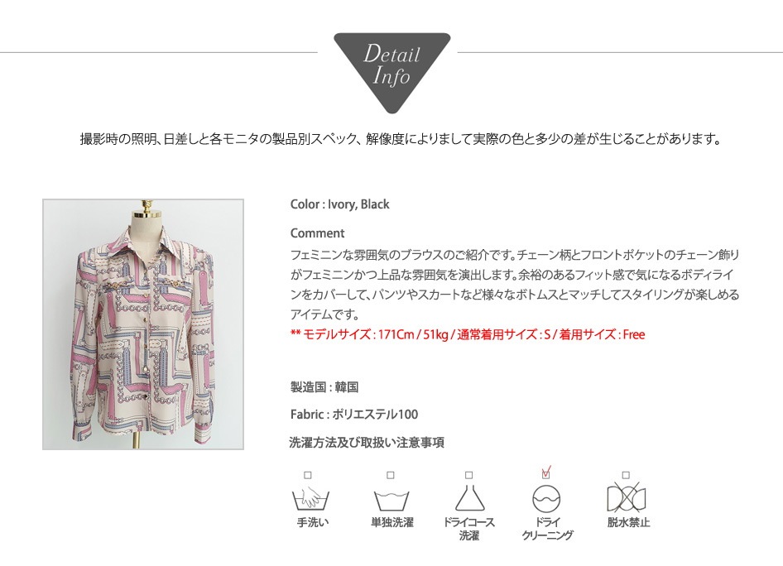The height and width of the screenshot is (566, 783).
Task: Click the red model size line
Action: (x=468, y=334)
